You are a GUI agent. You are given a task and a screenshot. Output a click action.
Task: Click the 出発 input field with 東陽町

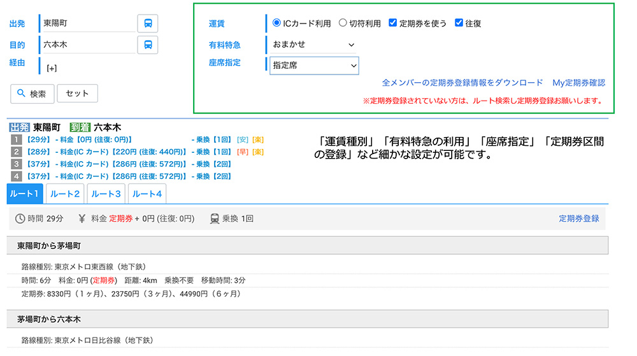click(87, 24)
